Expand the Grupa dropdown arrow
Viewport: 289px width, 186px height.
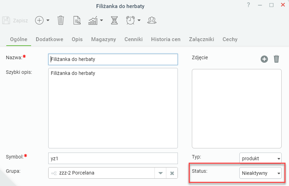pyautogui.click(x=160, y=173)
